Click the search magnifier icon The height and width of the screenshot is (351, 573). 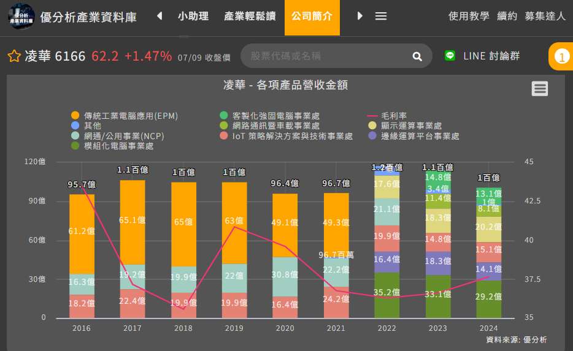(x=417, y=56)
